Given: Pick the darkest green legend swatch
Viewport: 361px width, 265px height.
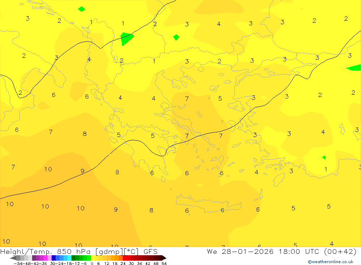Looking at the screenshot, I should (x=73, y=258).
